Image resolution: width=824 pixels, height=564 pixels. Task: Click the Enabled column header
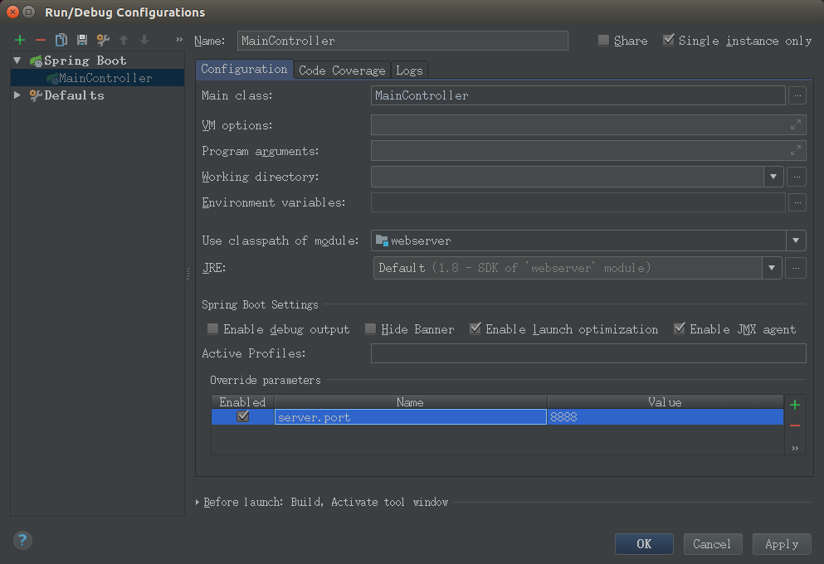pos(242,402)
